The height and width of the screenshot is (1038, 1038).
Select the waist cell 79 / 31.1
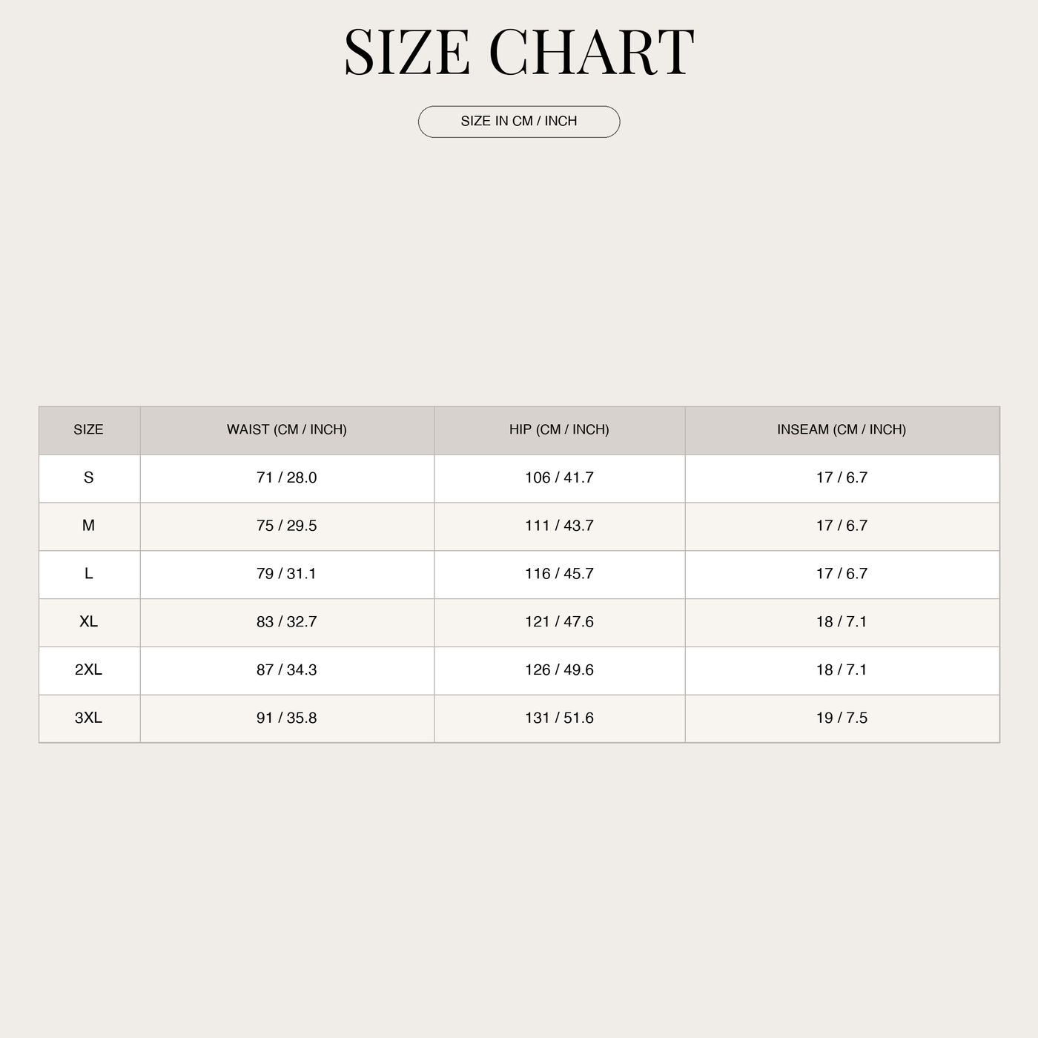287,574
